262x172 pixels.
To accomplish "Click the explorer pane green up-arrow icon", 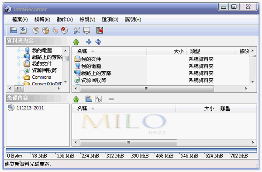I will coord(76,42).
